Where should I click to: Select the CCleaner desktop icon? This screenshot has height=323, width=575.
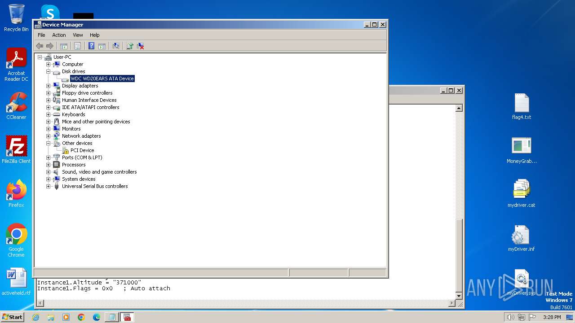tap(16, 106)
